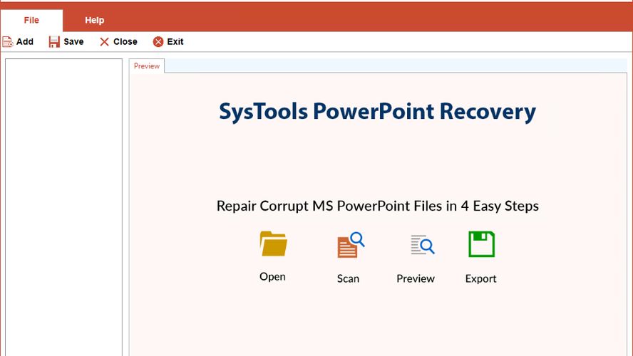This screenshot has height=356, width=633.
Task: Select the Preview tab
Action: 147,66
